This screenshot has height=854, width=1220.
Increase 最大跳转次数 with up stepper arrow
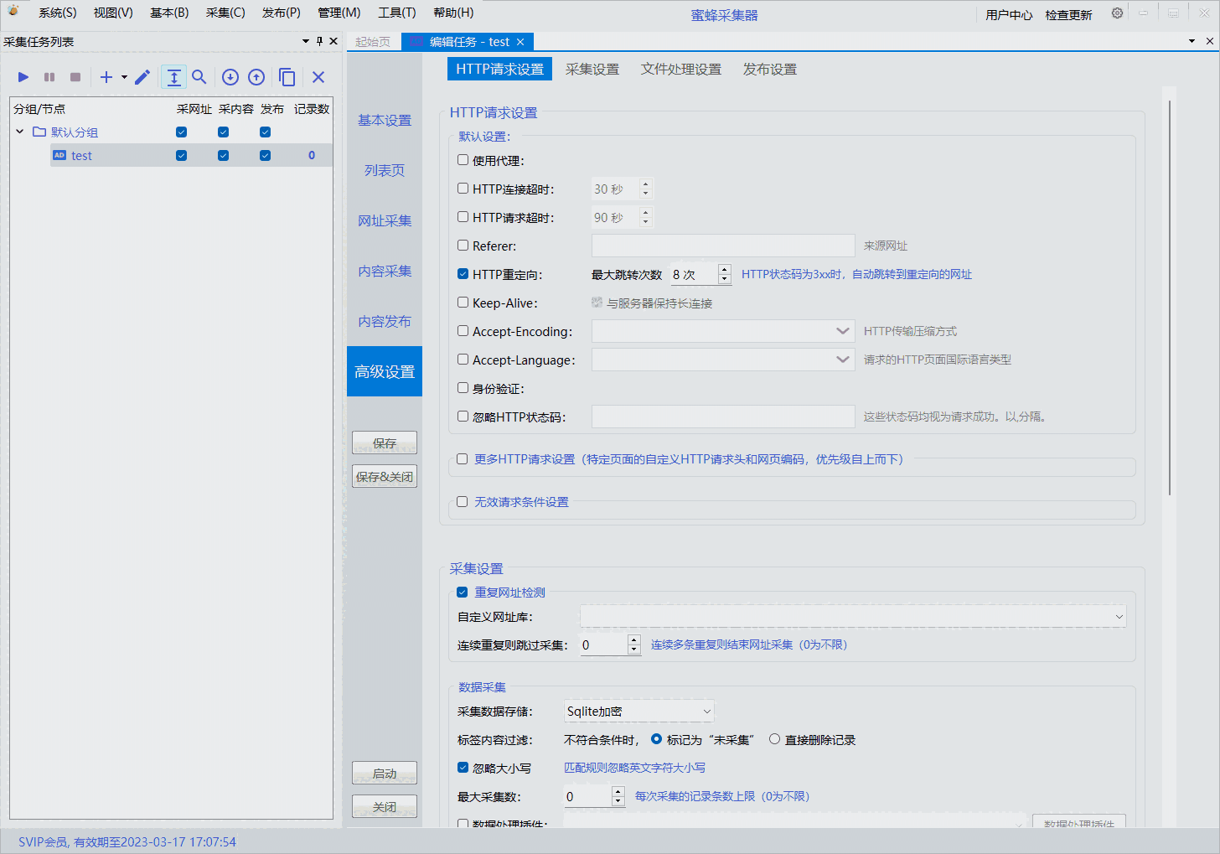724,269
